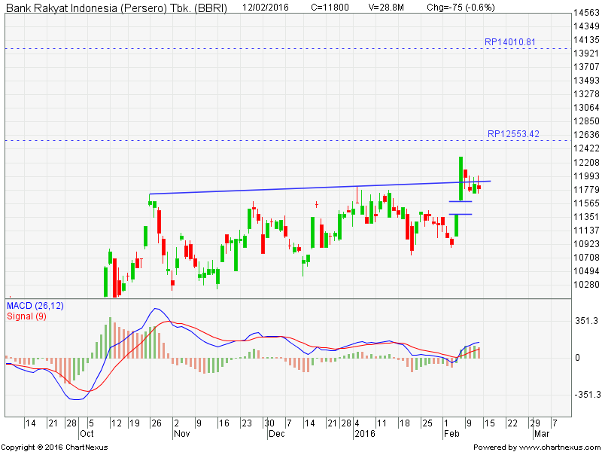Select the 12/02/2016 date label
Viewport: 602px width, 452px height.
(267, 8)
